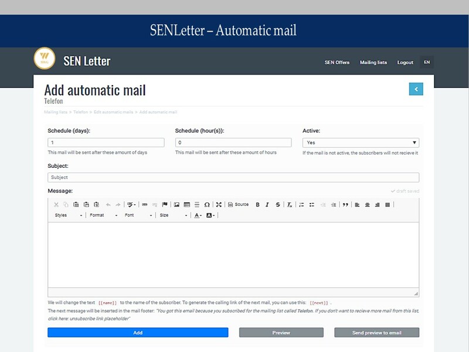This screenshot has width=469, height=352.
Task: Open the Font dropdown
Action: click(138, 216)
